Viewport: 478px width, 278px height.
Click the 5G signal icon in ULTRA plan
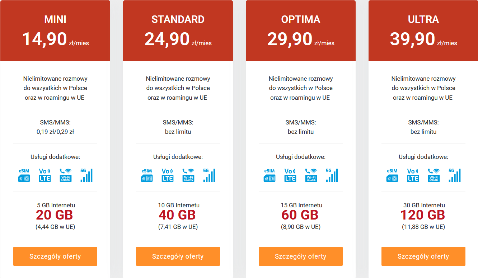point(455,175)
